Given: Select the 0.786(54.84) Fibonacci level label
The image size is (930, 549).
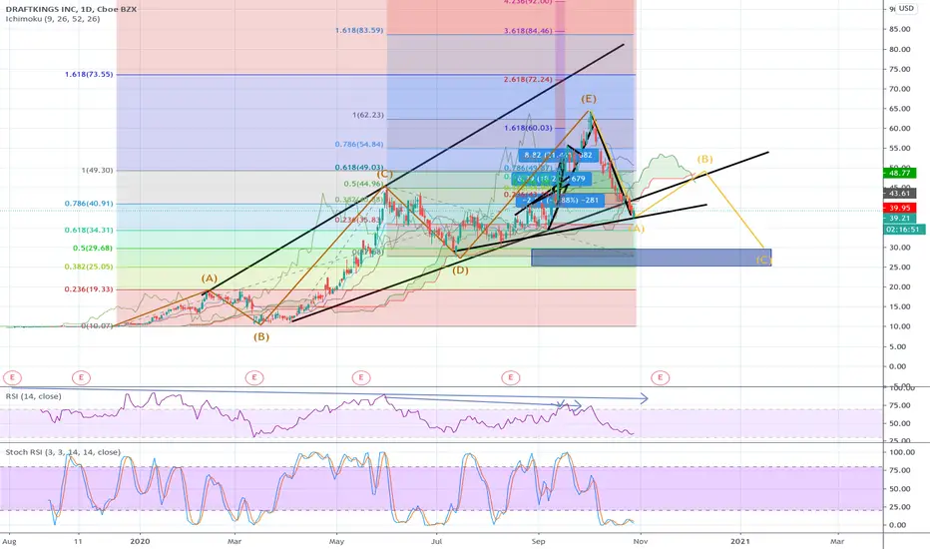Looking at the screenshot, I should 359,144.
